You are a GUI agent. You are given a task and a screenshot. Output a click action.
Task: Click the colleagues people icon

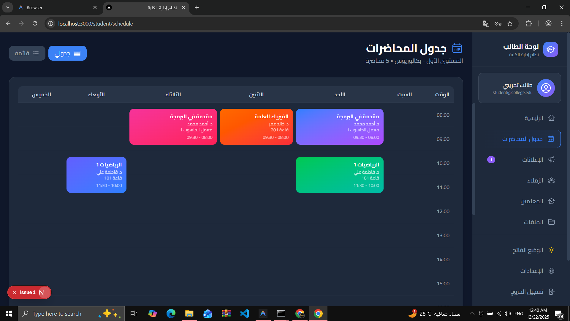click(551, 180)
